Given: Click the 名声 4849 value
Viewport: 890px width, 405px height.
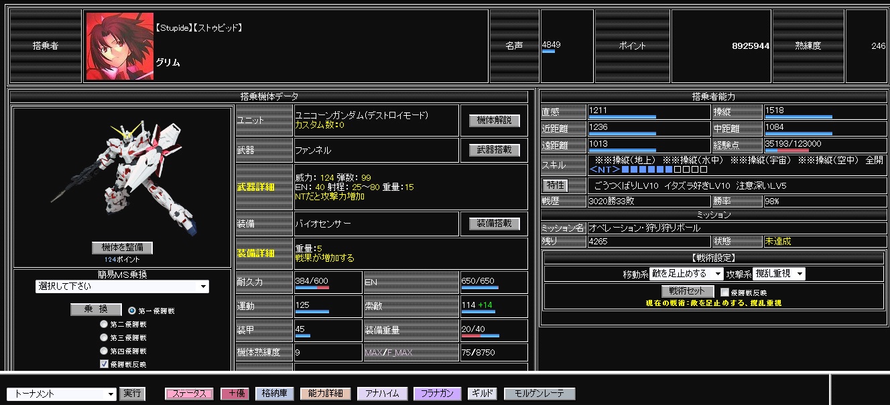Looking at the screenshot, I should pyautogui.click(x=552, y=45).
